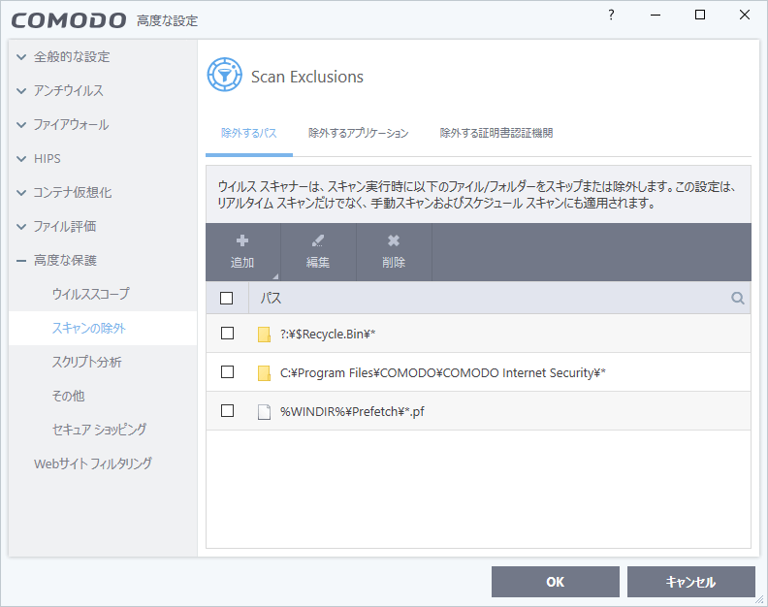Click the help question mark icon

click(x=611, y=15)
